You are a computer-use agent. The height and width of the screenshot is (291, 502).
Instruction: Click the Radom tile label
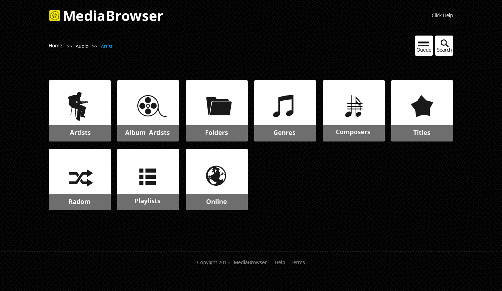click(79, 202)
